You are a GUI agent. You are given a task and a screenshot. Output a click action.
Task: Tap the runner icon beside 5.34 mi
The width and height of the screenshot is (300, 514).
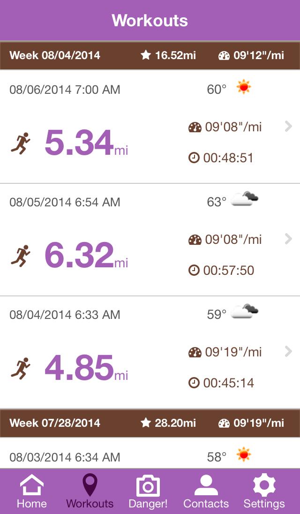[x=21, y=143]
